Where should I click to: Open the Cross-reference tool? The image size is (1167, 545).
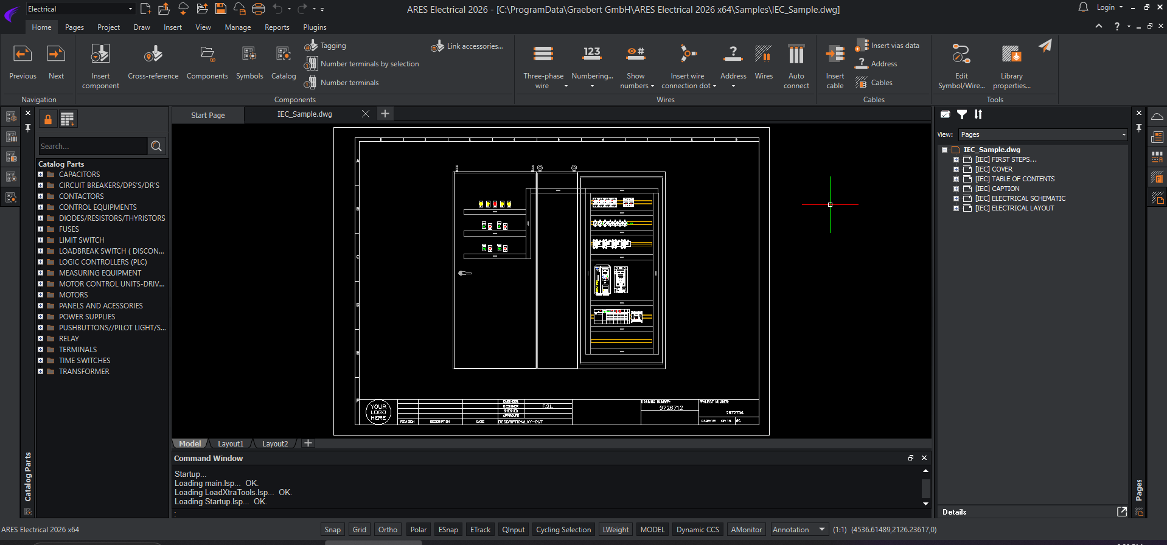click(x=153, y=55)
